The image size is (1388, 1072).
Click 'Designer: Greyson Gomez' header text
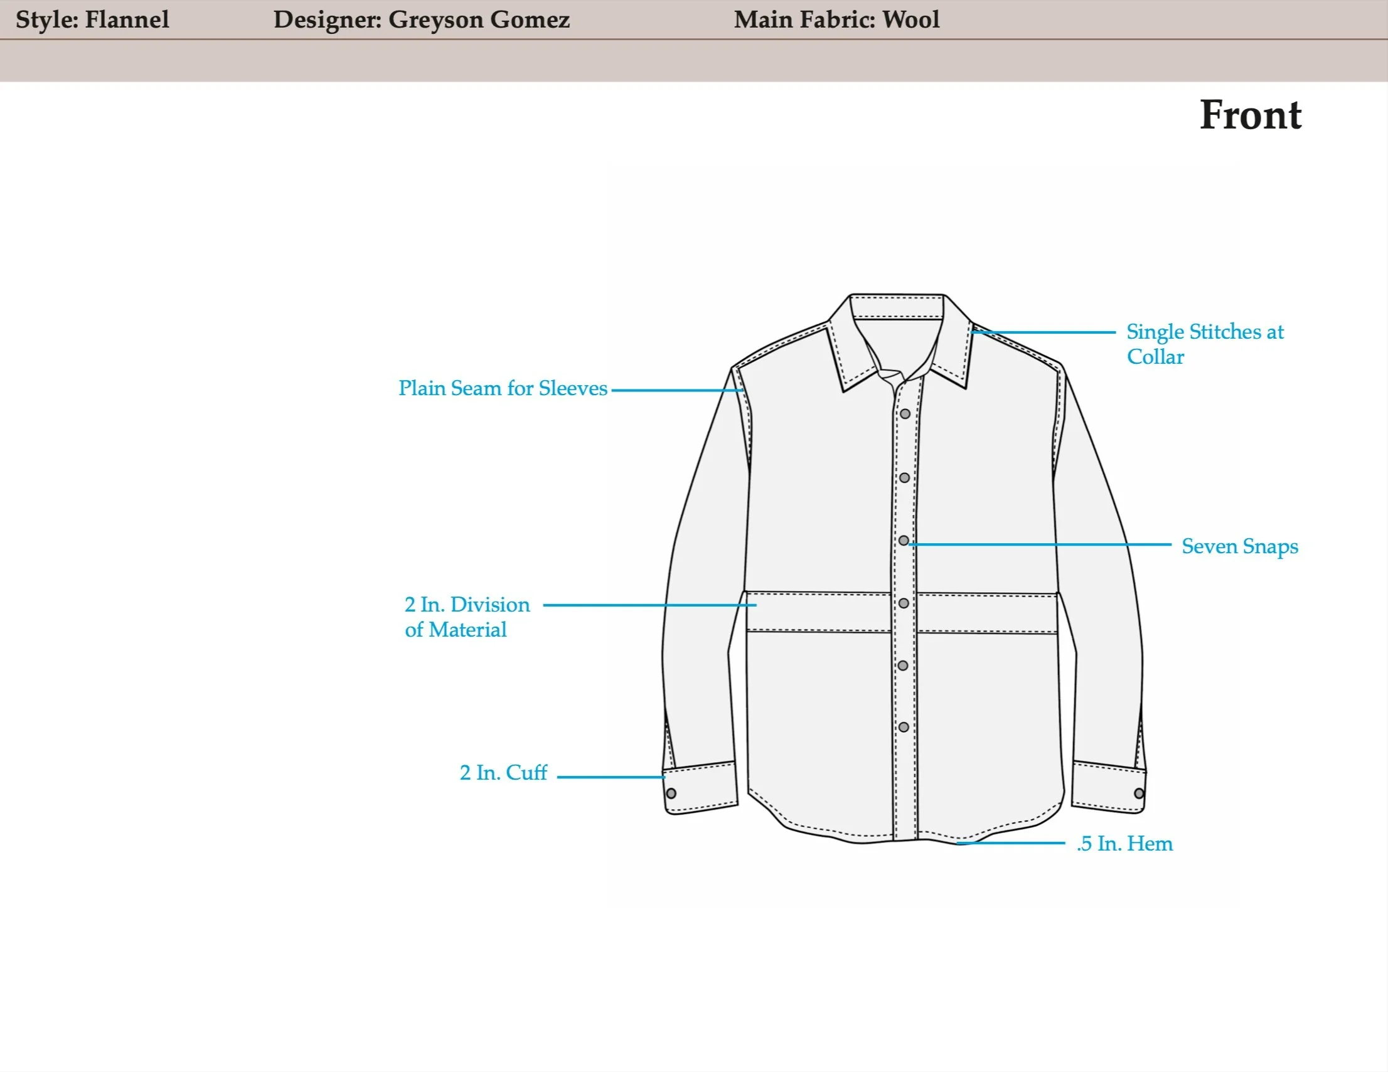coord(422,19)
